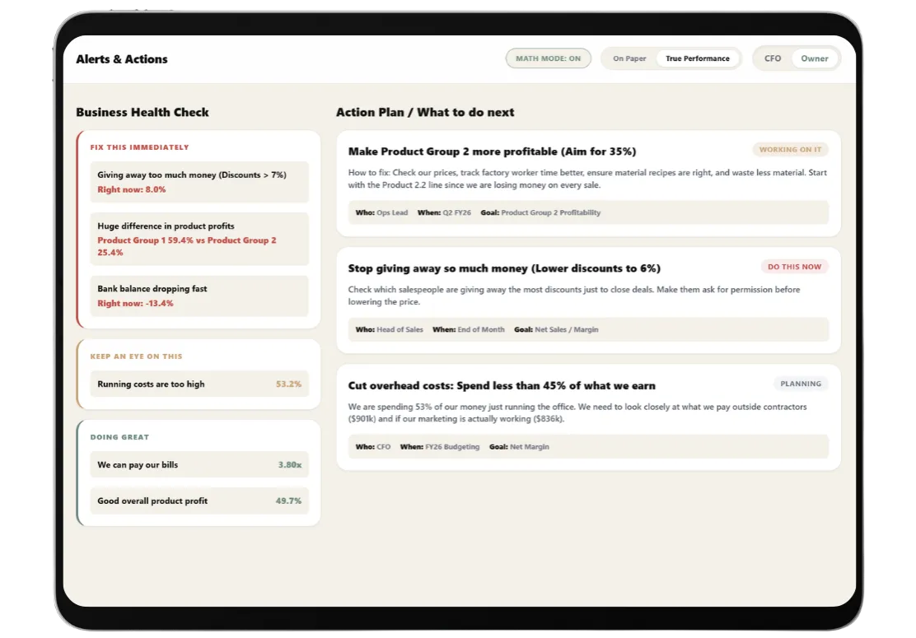This screenshot has width=916, height=638.
Task: Click the When: End of Month field
Action: (x=469, y=329)
